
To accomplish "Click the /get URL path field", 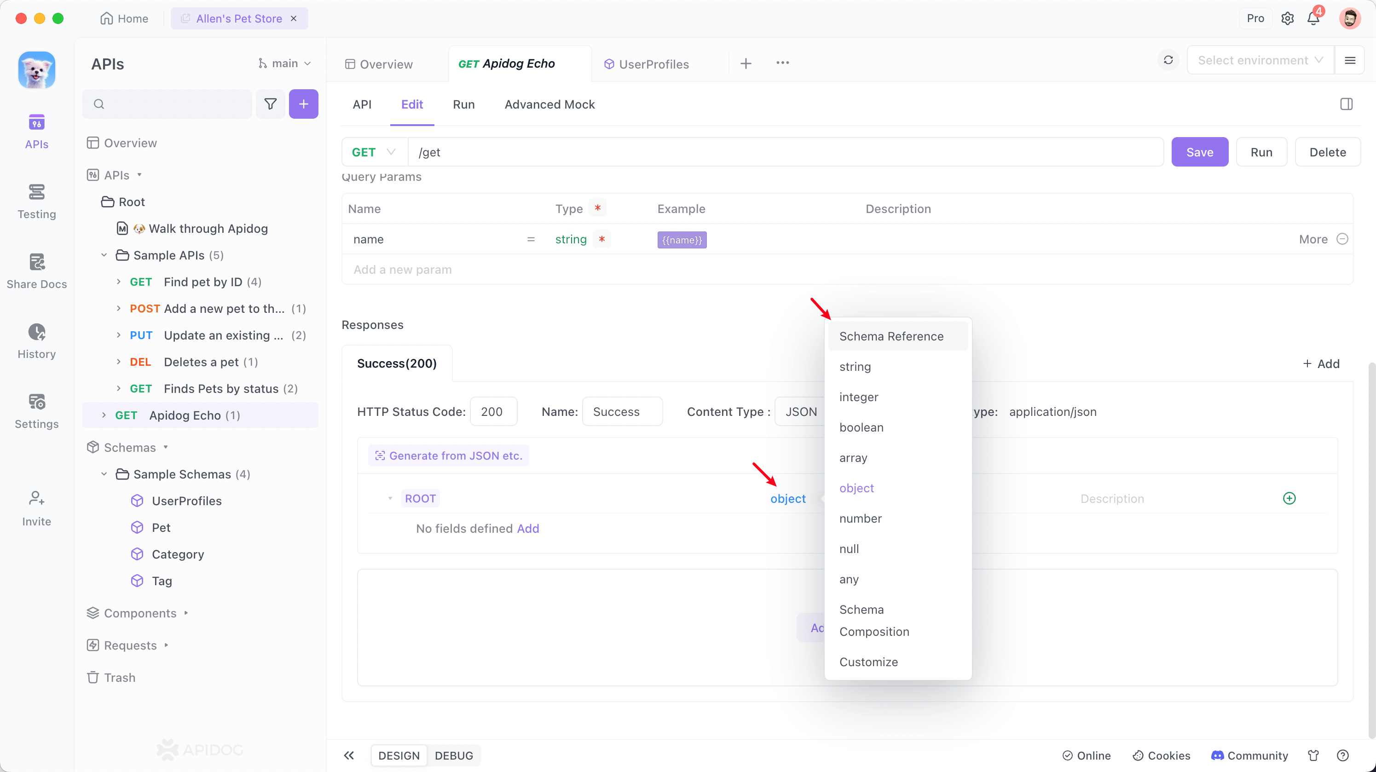I will pos(785,152).
